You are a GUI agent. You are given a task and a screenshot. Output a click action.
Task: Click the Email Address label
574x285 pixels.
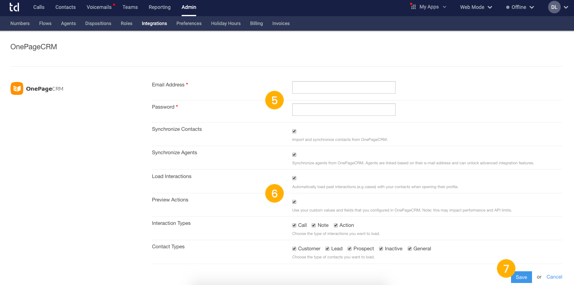tap(168, 85)
